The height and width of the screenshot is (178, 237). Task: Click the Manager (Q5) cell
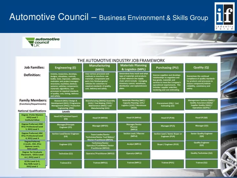coord(202,127)
